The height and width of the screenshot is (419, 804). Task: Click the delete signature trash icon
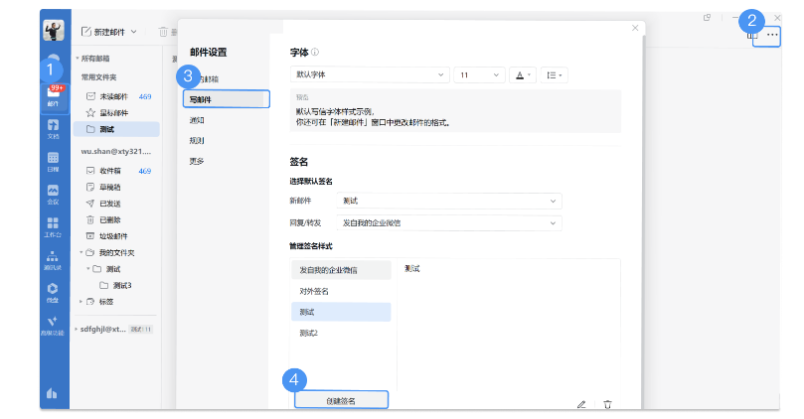point(607,404)
